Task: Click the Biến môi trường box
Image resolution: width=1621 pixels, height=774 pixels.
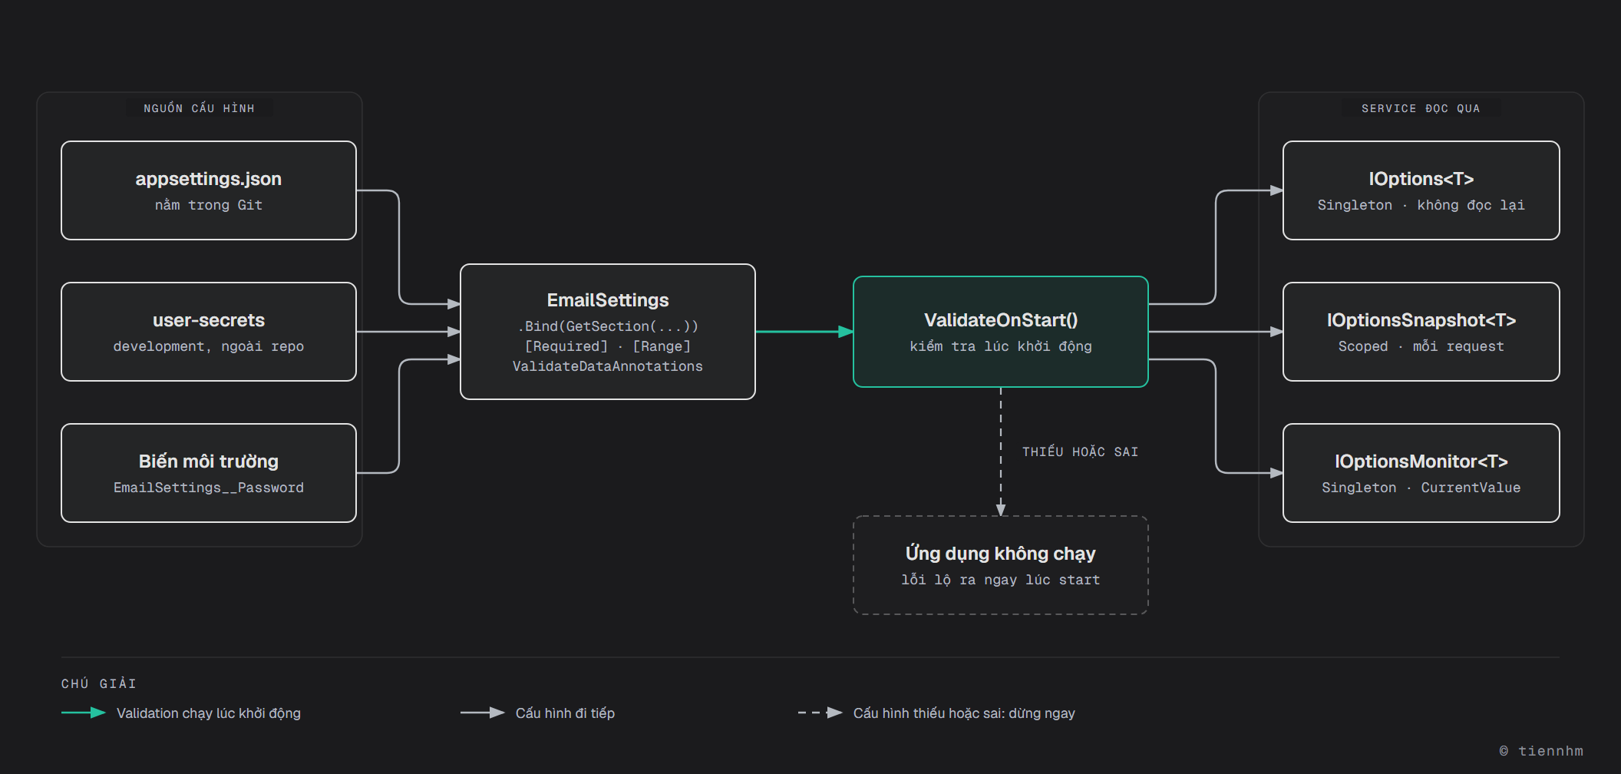Action: 209,473
